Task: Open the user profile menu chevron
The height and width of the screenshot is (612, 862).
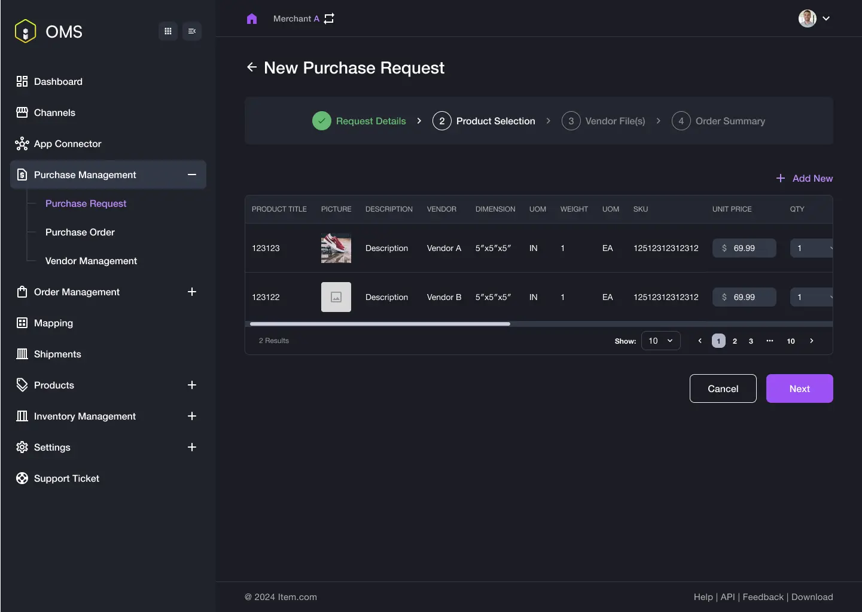Action: point(827,19)
